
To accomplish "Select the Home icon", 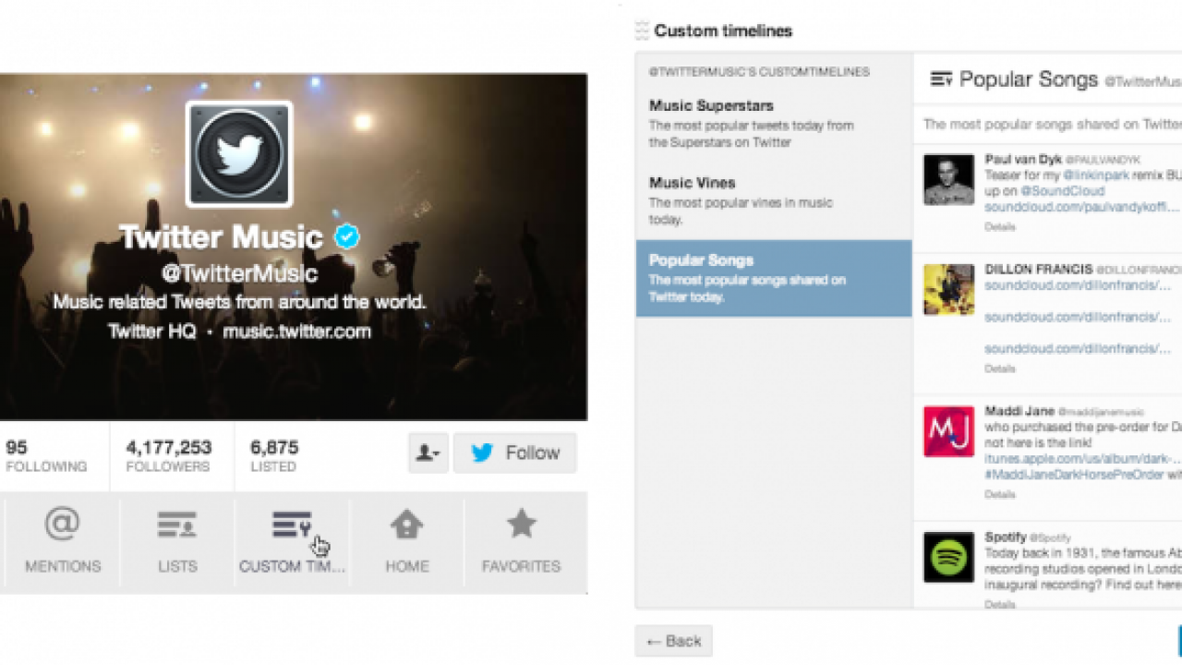I will coord(406,525).
